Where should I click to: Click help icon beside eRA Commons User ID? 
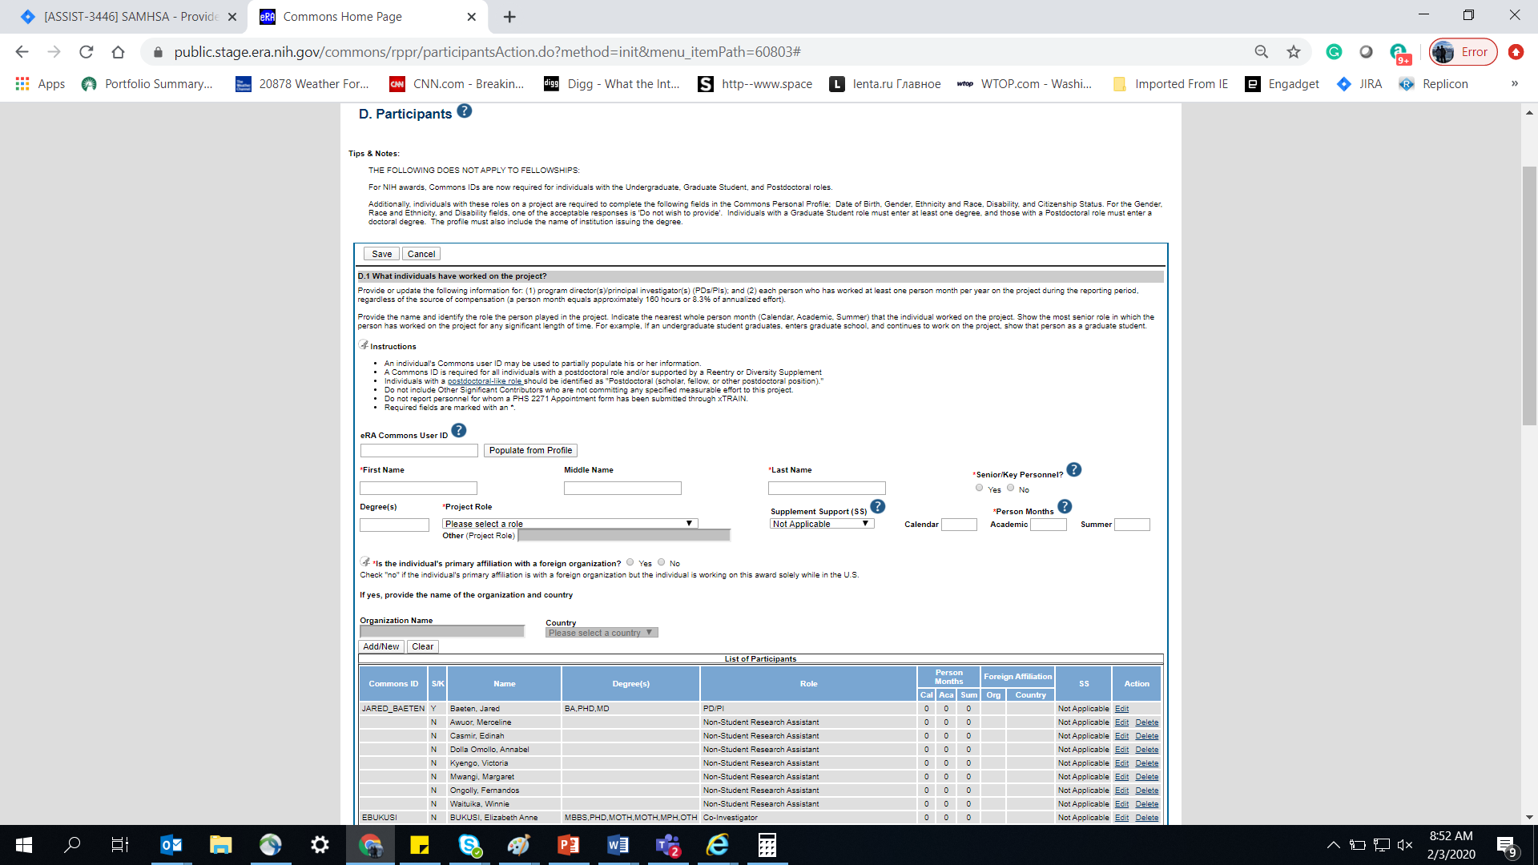point(459,431)
